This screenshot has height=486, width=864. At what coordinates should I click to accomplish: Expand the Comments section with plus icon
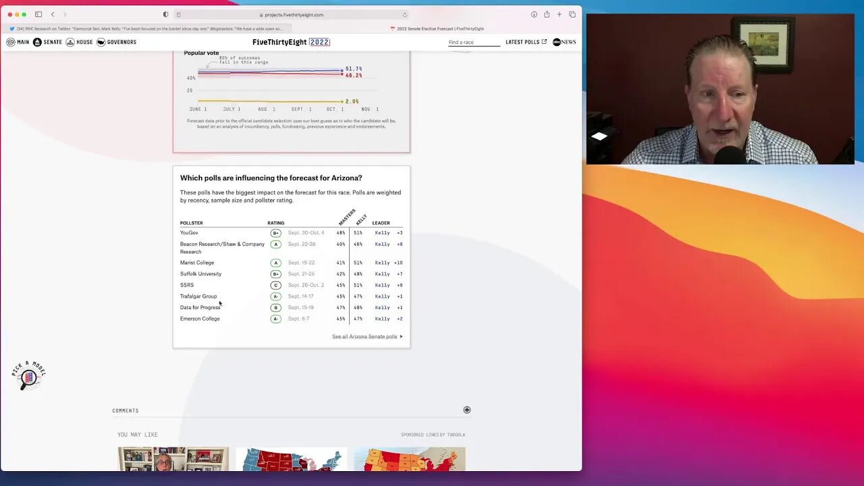466,410
